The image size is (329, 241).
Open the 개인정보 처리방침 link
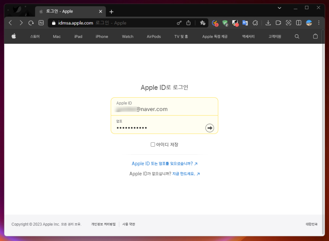click(103, 224)
